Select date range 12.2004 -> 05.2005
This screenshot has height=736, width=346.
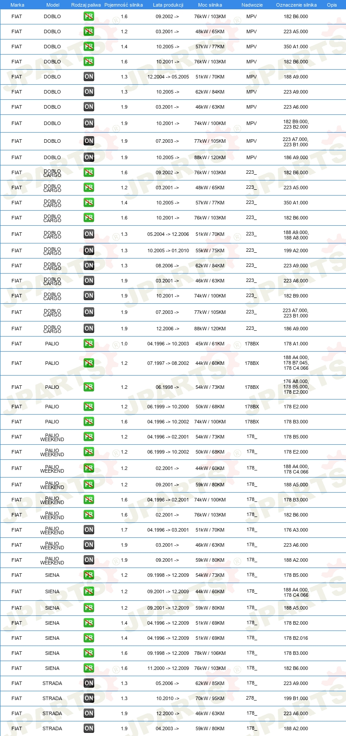point(168,77)
